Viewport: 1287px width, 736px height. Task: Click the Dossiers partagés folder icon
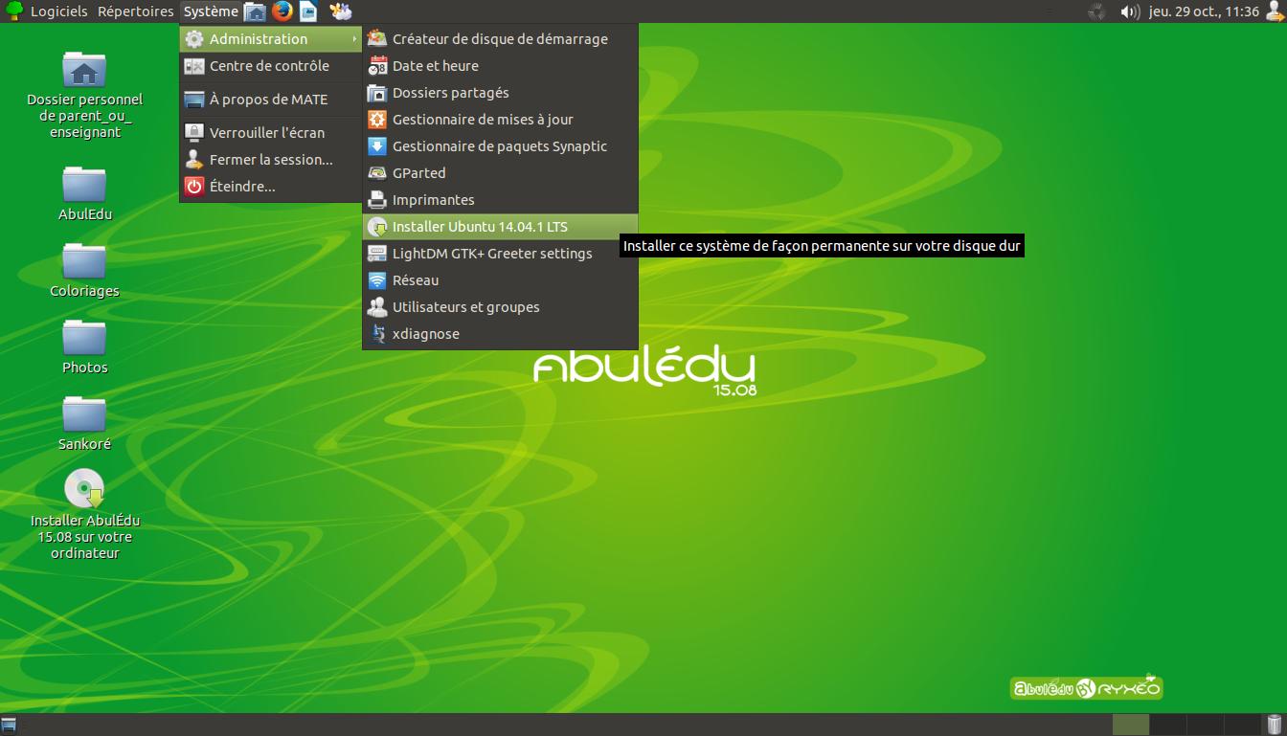[377, 93]
